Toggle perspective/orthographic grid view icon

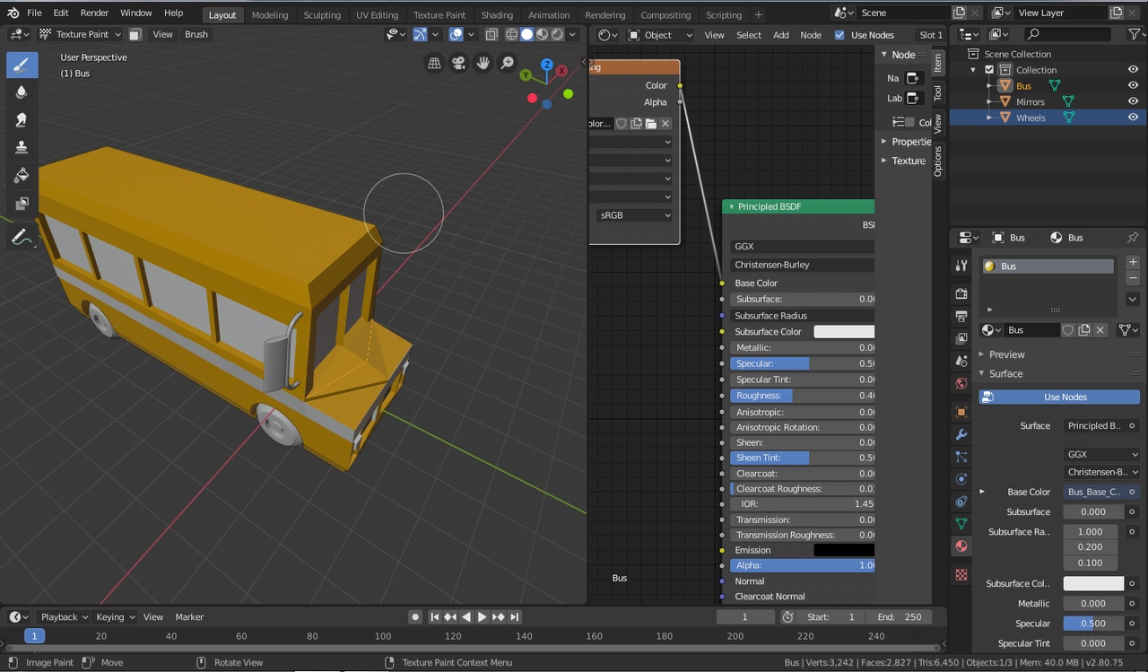[435, 63]
